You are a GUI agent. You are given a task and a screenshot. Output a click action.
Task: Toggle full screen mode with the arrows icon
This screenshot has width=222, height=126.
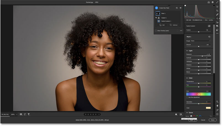click(217, 2)
